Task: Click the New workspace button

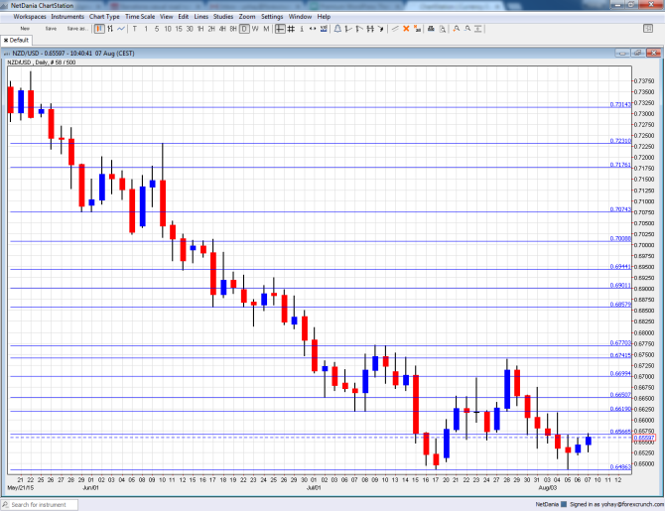Action: click(x=24, y=29)
